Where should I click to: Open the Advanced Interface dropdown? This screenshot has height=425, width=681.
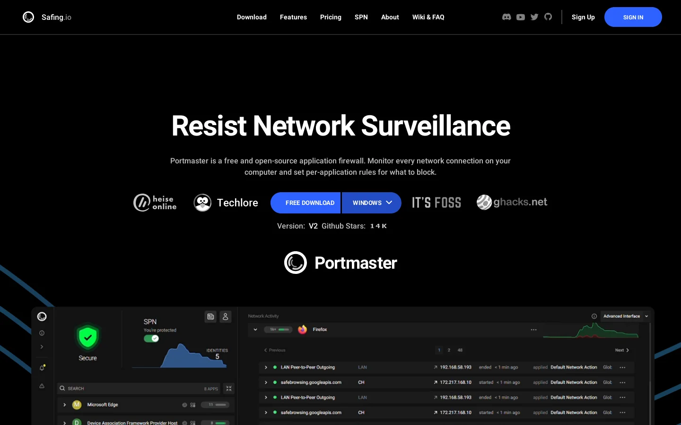point(625,316)
